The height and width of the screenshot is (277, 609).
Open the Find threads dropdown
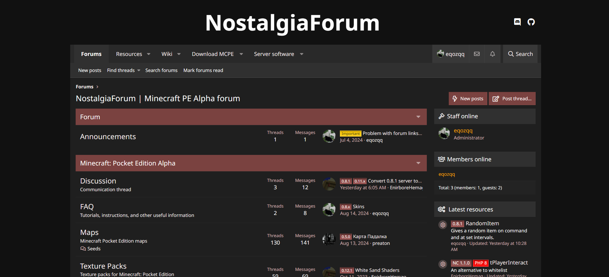pos(124,70)
